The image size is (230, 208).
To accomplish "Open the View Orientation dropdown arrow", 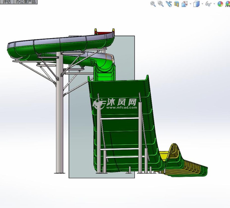I will [x=190, y=4].
